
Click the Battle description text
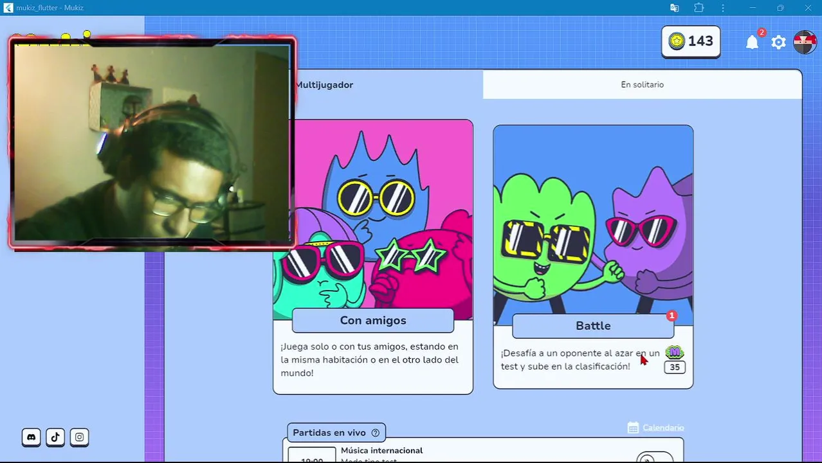pyautogui.click(x=580, y=359)
